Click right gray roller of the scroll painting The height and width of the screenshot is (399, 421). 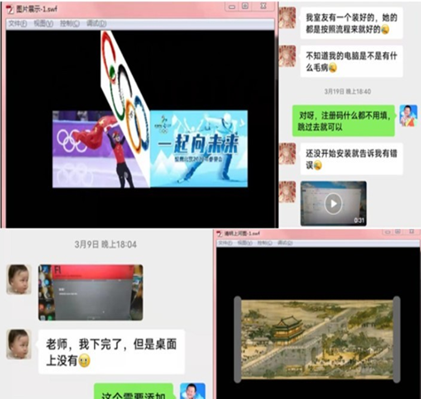(397, 340)
